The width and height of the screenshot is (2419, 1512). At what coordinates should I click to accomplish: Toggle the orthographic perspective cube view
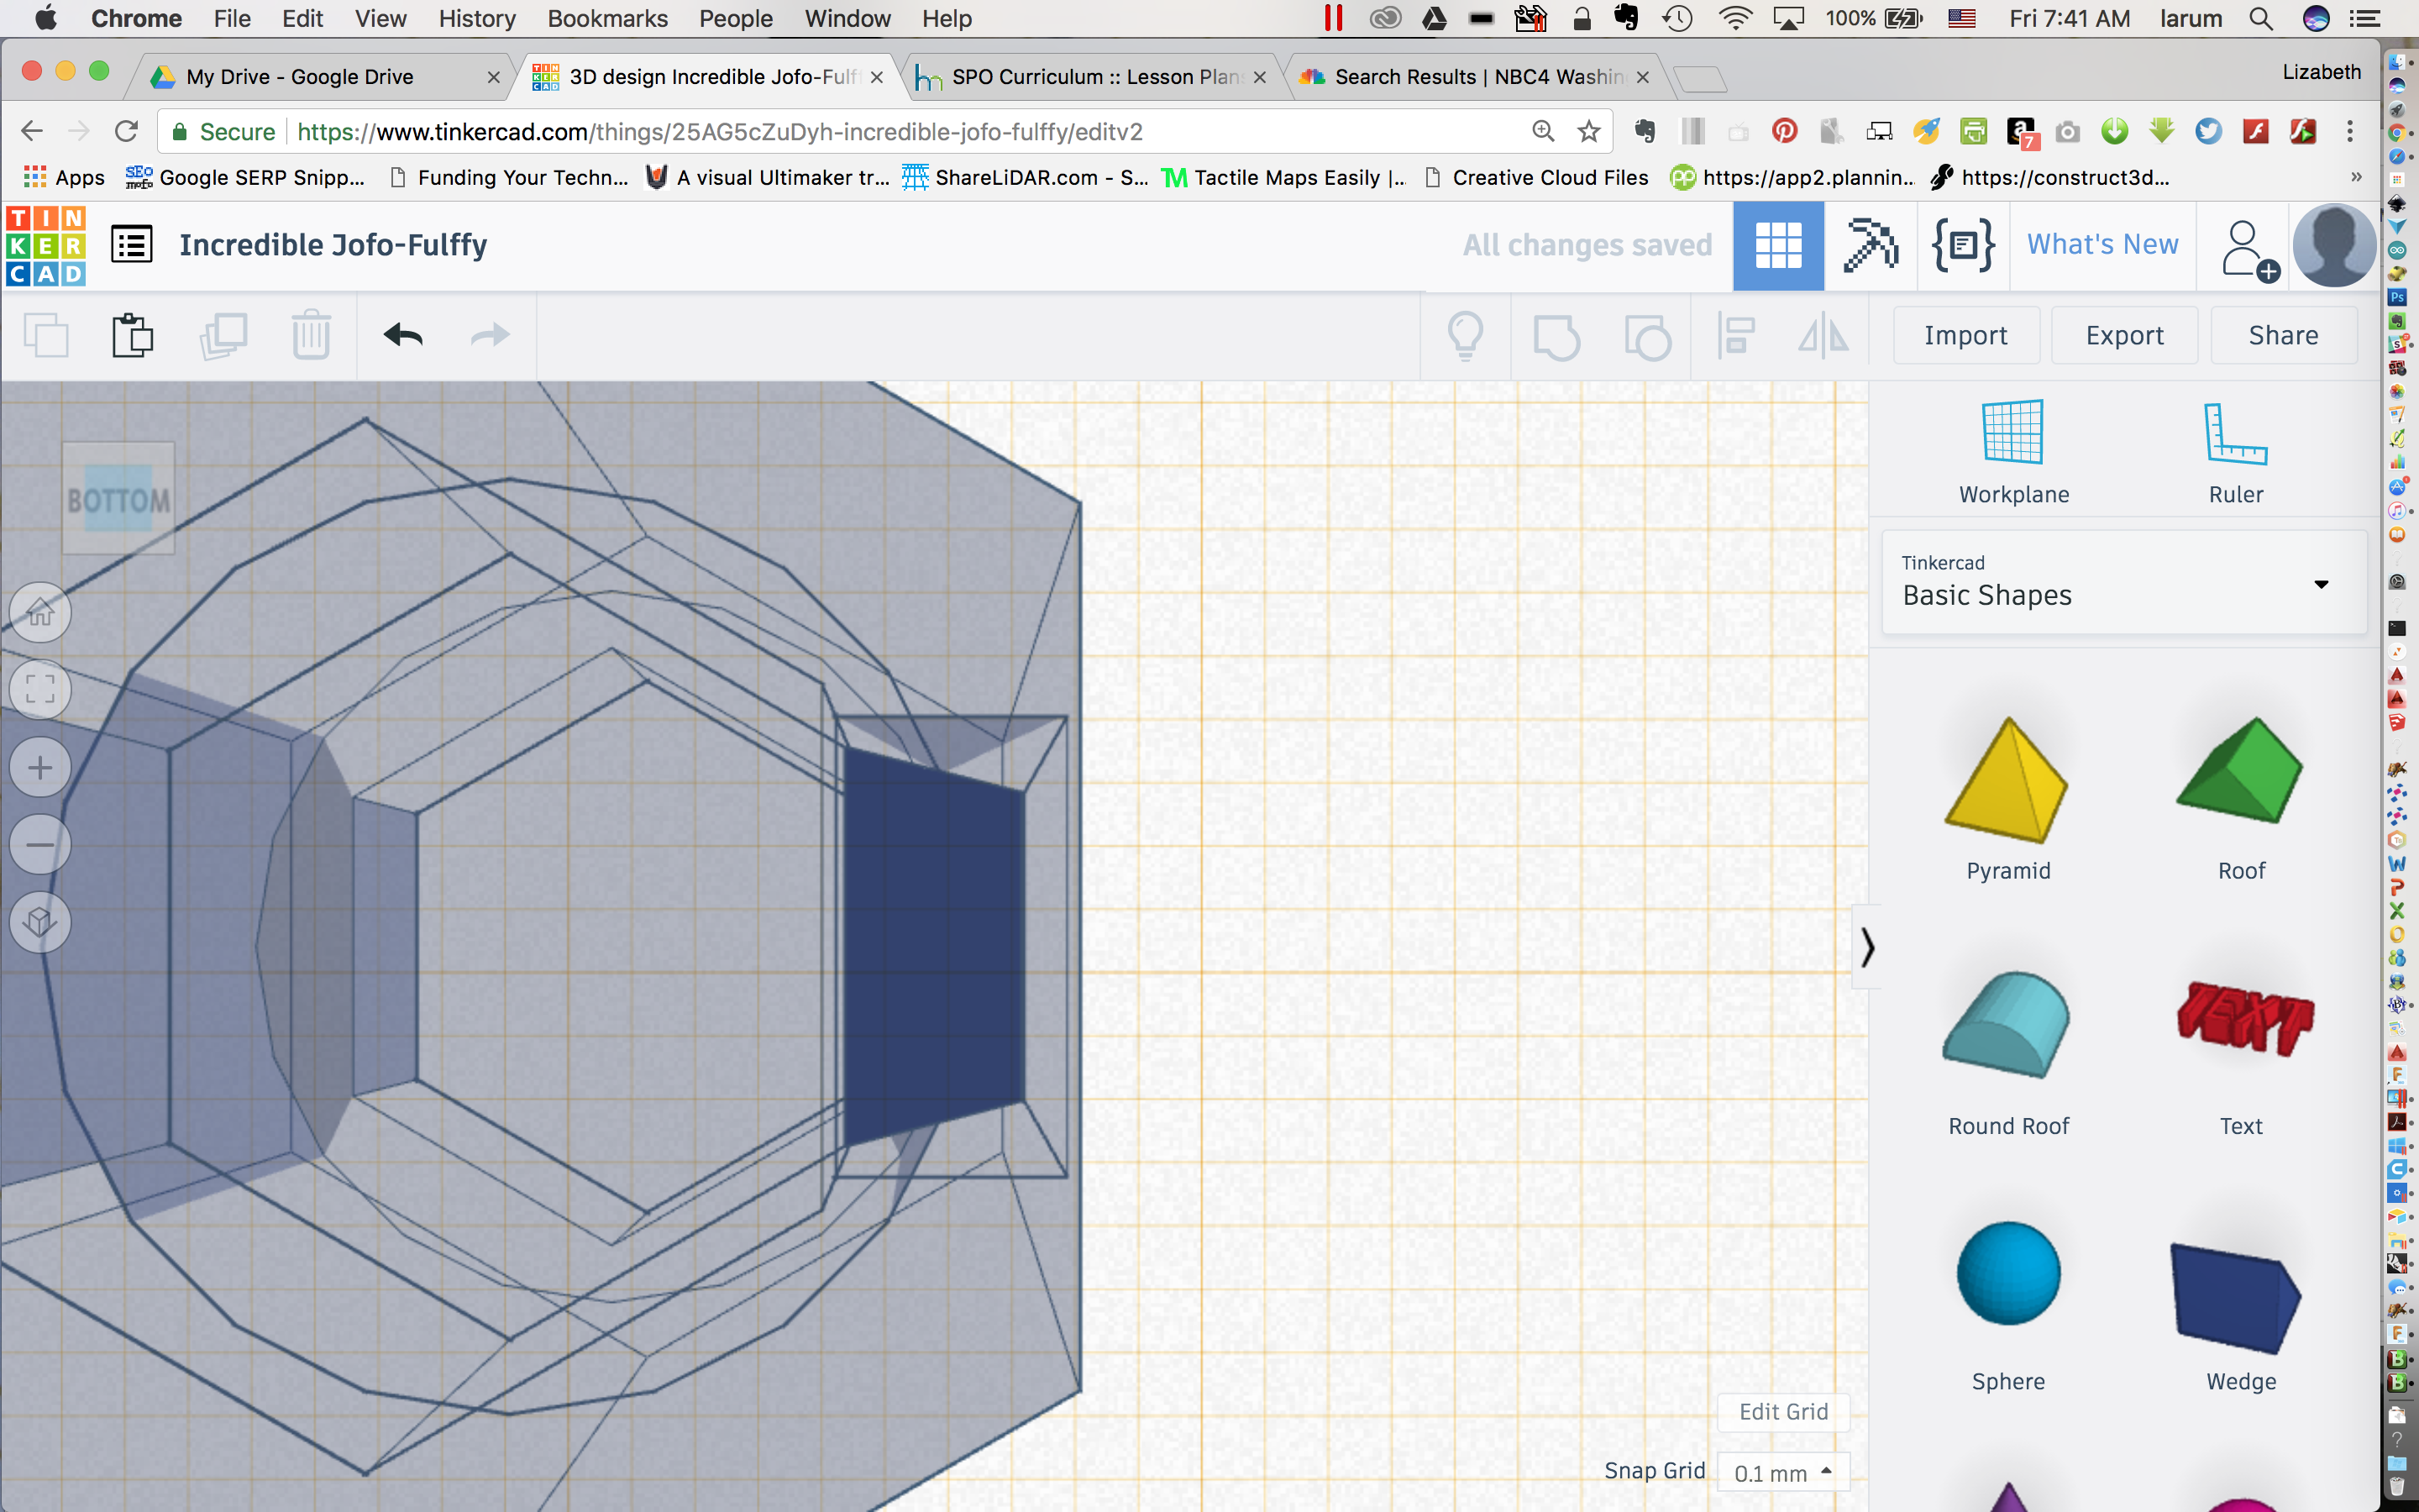pyautogui.click(x=40, y=922)
